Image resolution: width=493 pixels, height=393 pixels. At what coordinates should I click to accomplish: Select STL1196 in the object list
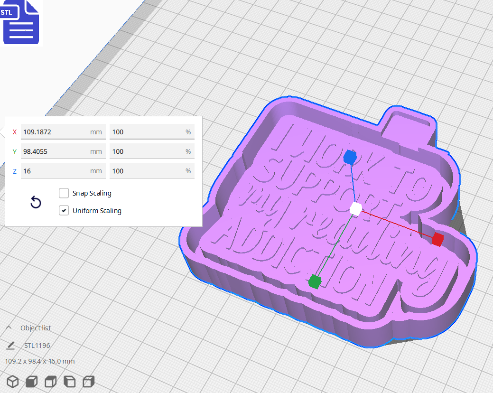click(37, 346)
